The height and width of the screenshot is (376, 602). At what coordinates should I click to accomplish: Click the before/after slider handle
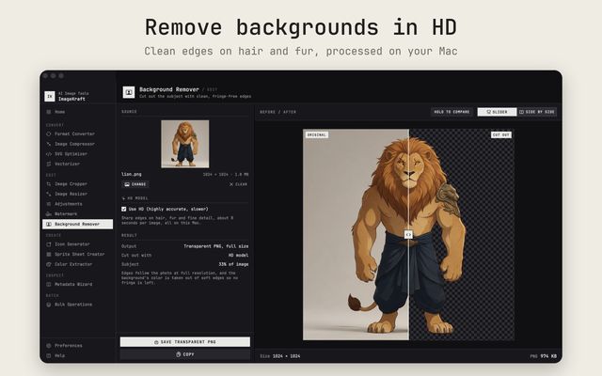[x=408, y=234]
